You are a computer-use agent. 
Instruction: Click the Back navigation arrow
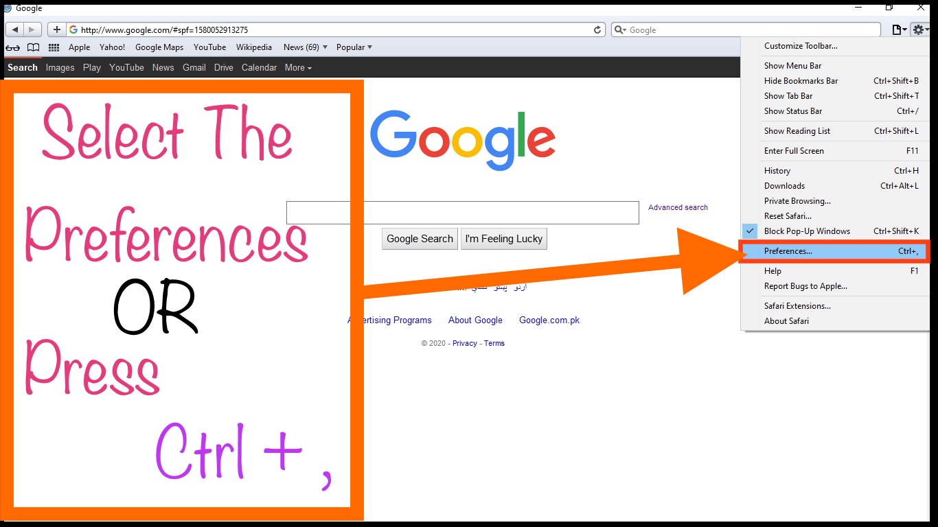(x=15, y=30)
